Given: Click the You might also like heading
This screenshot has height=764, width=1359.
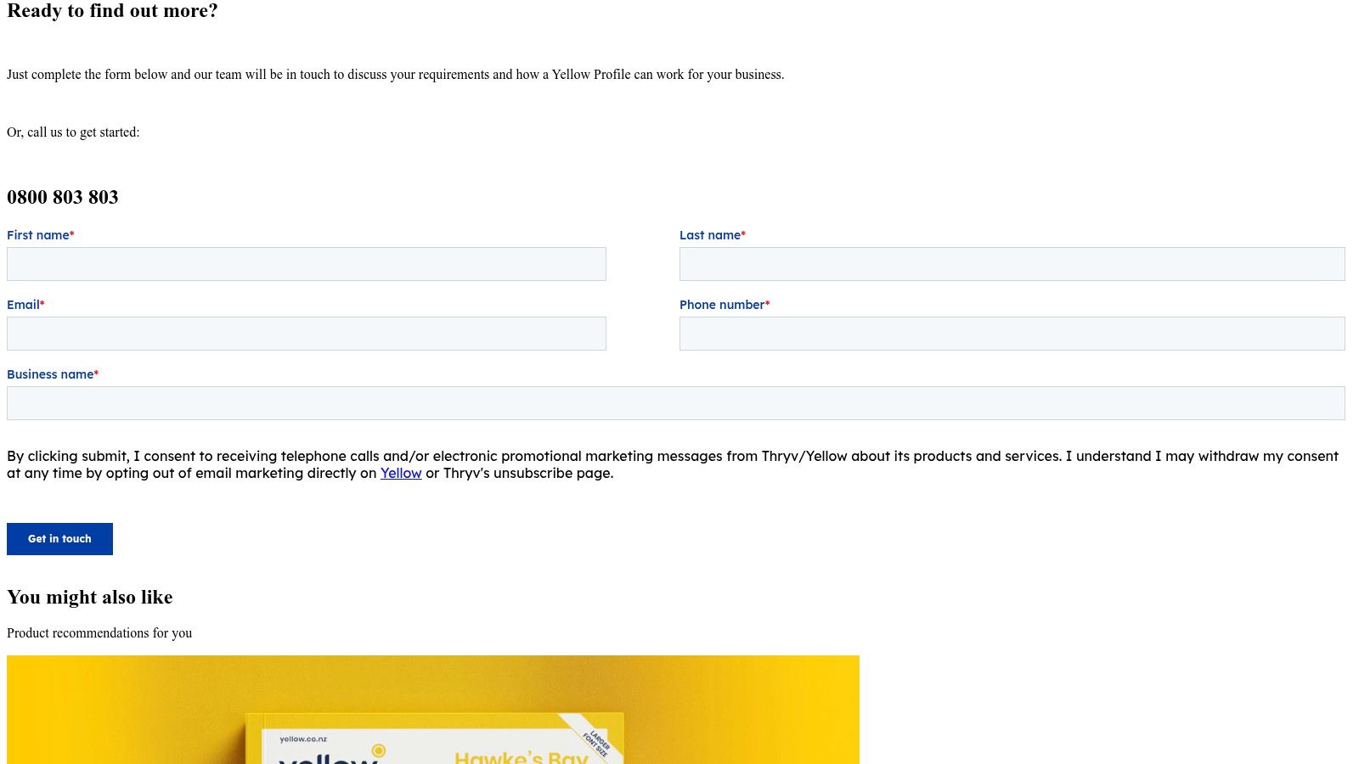Looking at the screenshot, I should (x=89, y=597).
